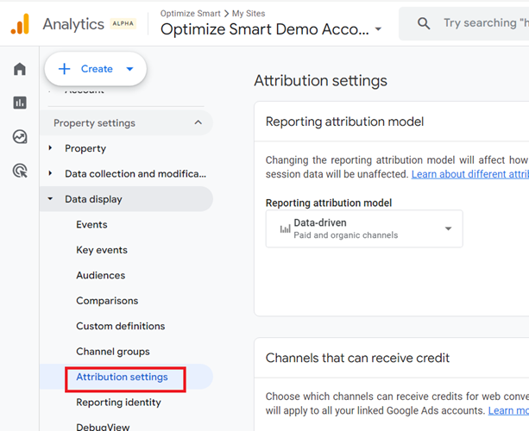Click the Learn more link under Channels
This screenshot has width=529, height=431.
(x=508, y=411)
